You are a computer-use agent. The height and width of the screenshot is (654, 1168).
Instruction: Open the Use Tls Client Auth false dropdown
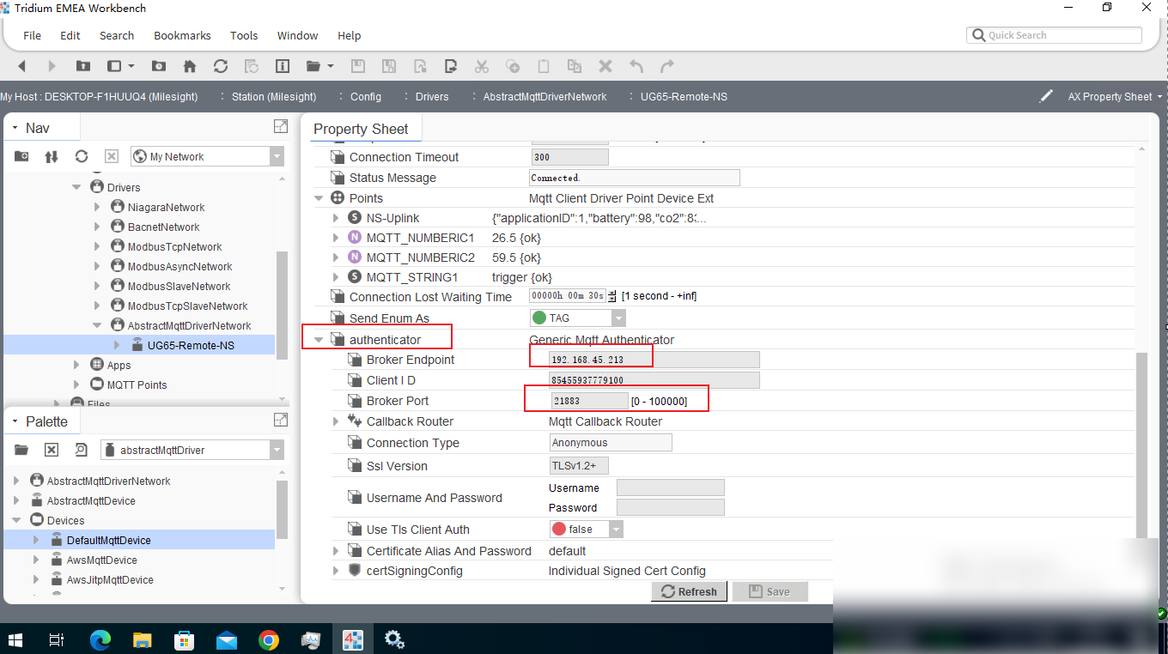click(x=616, y=530)
